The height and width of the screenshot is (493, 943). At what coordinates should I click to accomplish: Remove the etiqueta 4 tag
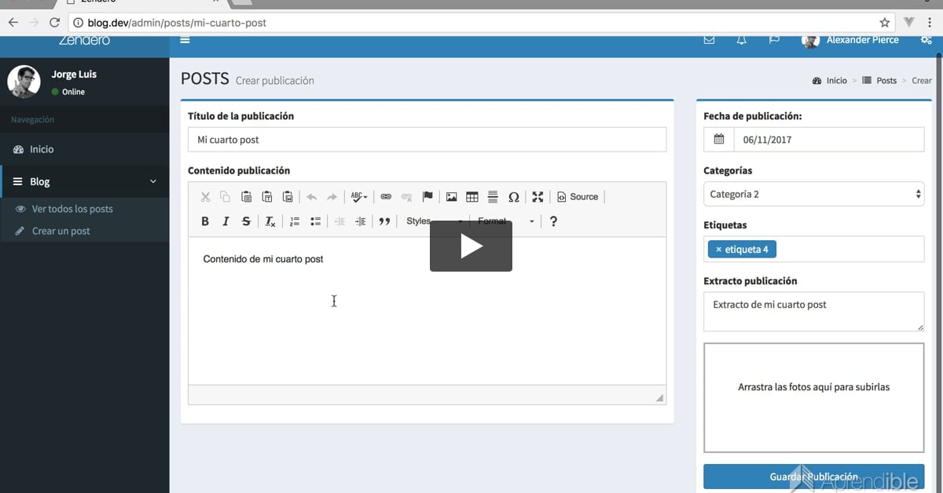coord(718,250)
